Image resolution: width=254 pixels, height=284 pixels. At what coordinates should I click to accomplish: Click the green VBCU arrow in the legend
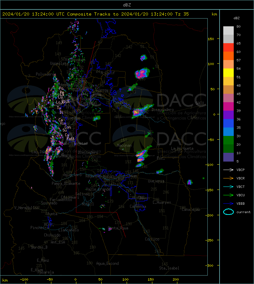[228, 195]
